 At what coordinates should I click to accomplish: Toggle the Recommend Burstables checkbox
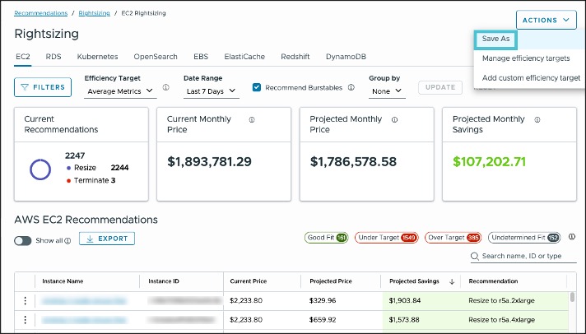(x=257, y=87)
